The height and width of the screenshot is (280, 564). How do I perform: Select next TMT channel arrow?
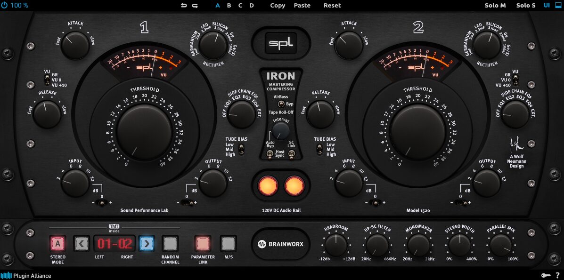click(147, 244)
